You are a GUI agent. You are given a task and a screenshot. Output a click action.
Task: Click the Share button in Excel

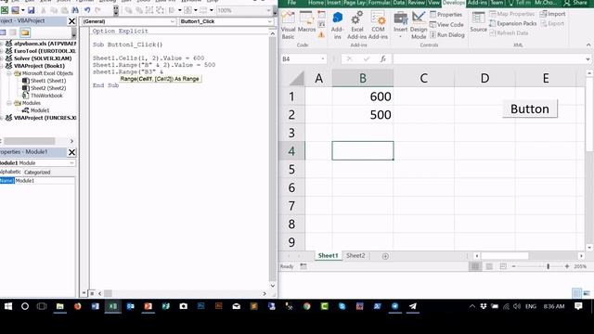[575, 3]
